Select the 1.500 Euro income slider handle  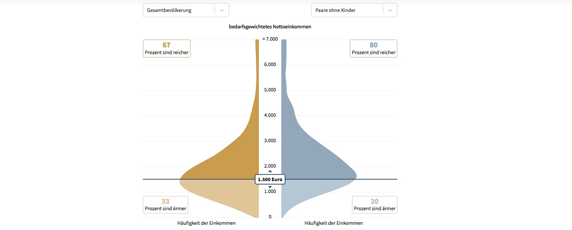tap(270, 180)
